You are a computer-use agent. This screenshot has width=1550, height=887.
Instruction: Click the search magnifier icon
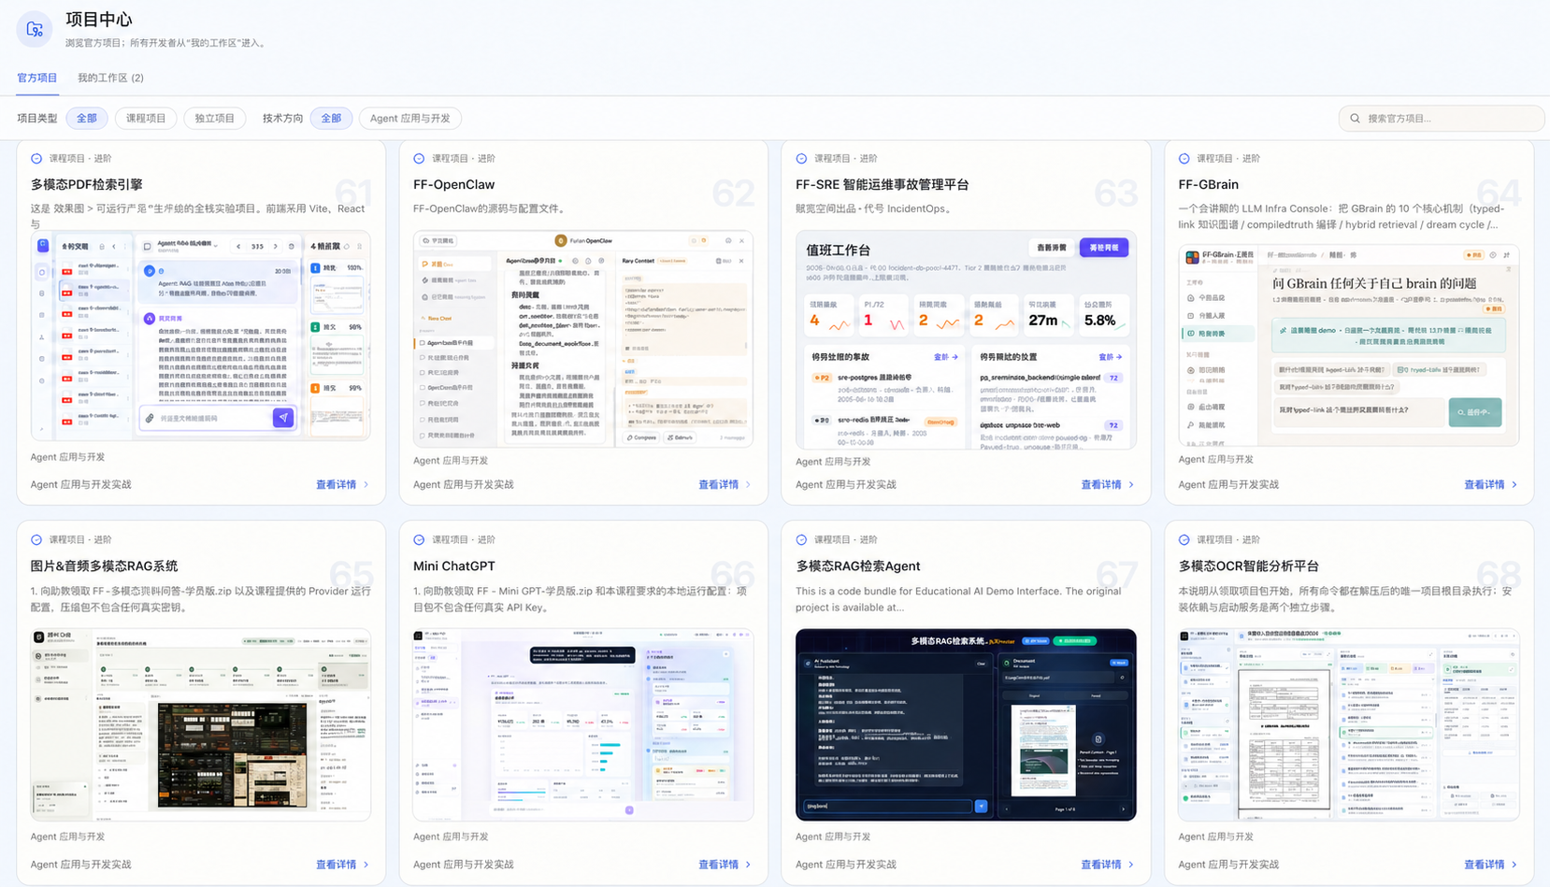(1355, 119)
